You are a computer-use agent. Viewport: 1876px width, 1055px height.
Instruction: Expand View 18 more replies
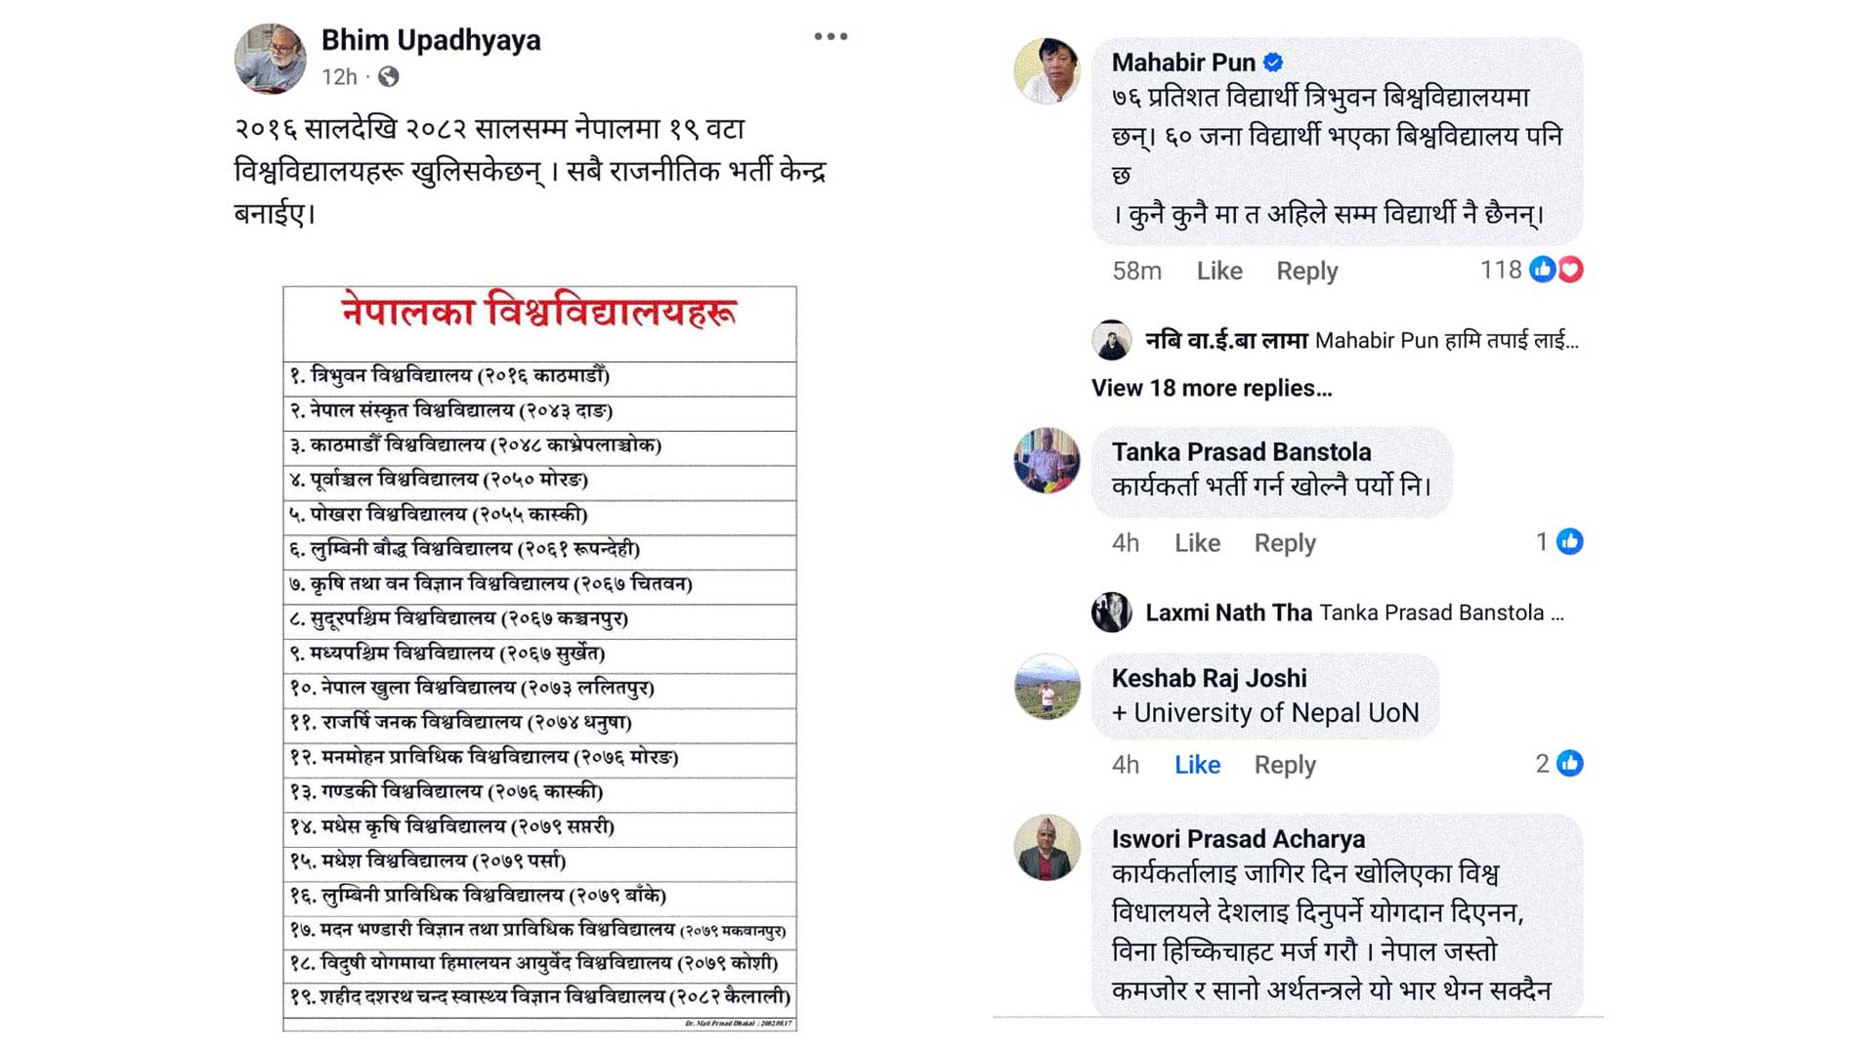(1212, 388)
